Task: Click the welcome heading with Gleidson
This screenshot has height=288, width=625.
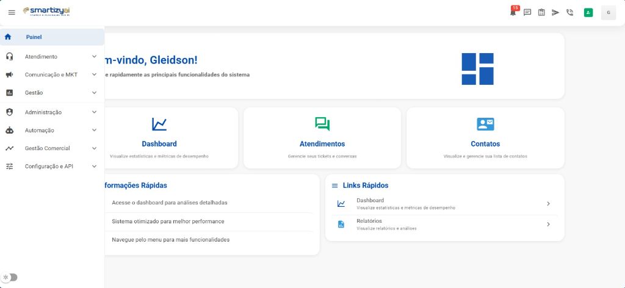Action: click(x=151, y=60)
